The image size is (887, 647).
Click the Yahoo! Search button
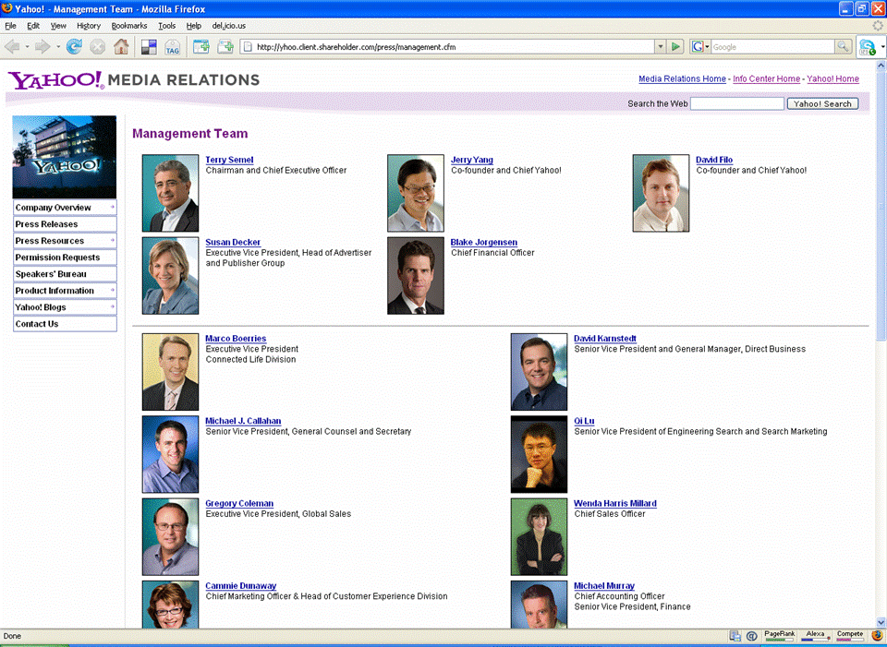(x=822, y=104)
